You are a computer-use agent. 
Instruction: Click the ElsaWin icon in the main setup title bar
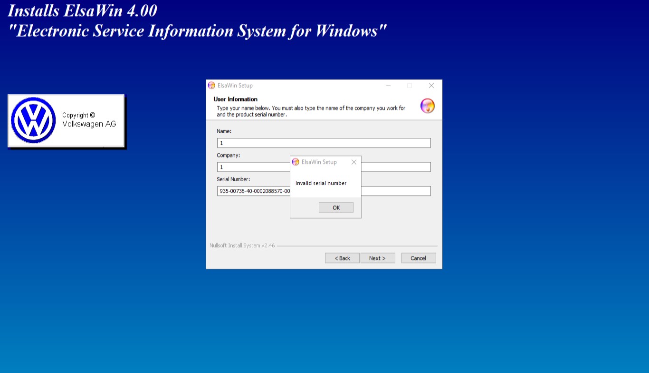coord(212,86)
